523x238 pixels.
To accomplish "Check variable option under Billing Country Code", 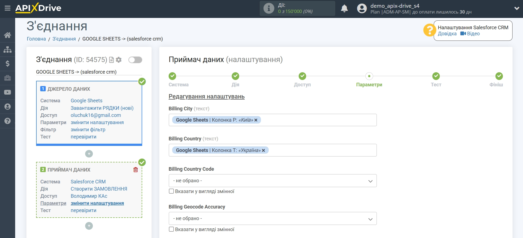I will (x=171, y=191).
